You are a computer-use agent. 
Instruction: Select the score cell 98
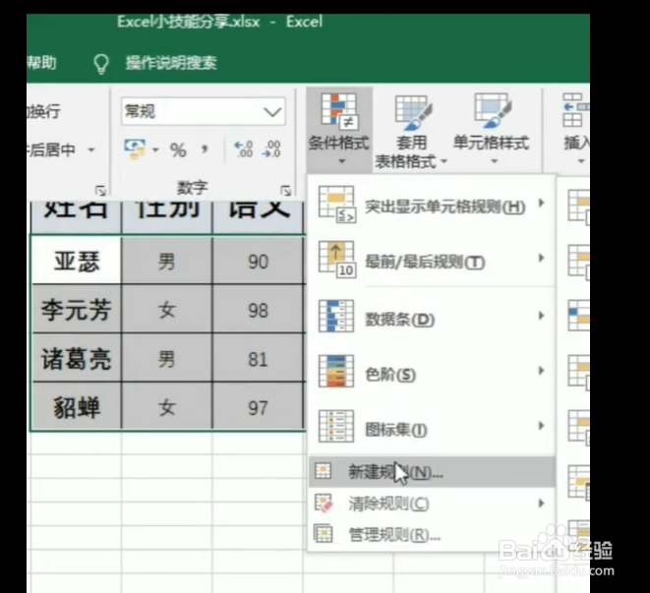point(258,310)
